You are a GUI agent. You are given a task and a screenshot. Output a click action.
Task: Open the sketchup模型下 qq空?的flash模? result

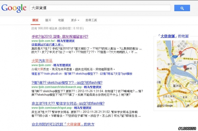(x=67, y=83)
